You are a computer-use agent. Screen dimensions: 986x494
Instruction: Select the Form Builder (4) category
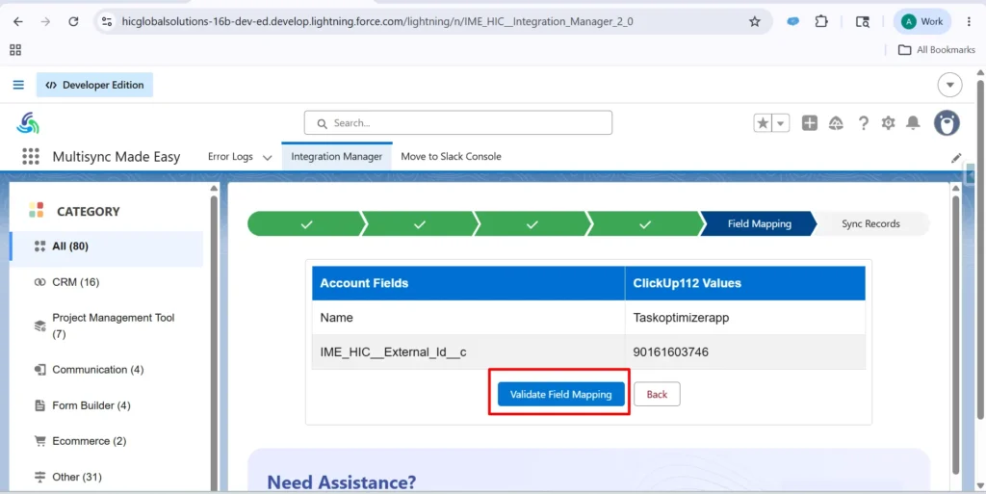(106, 405)
